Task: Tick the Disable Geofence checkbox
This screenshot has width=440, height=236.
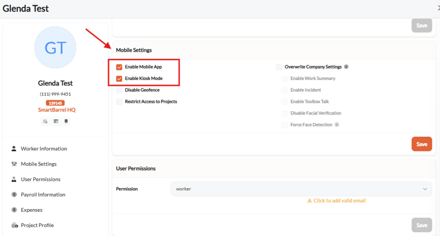Action: tap(119, 90)
